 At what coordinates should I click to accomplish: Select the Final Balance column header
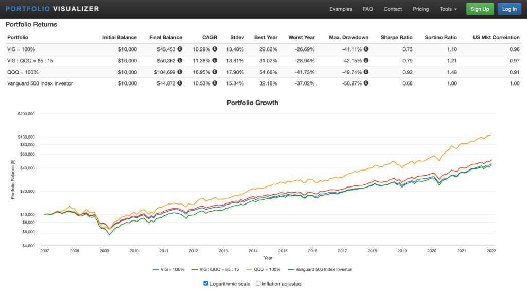click(x=166, y=37)
